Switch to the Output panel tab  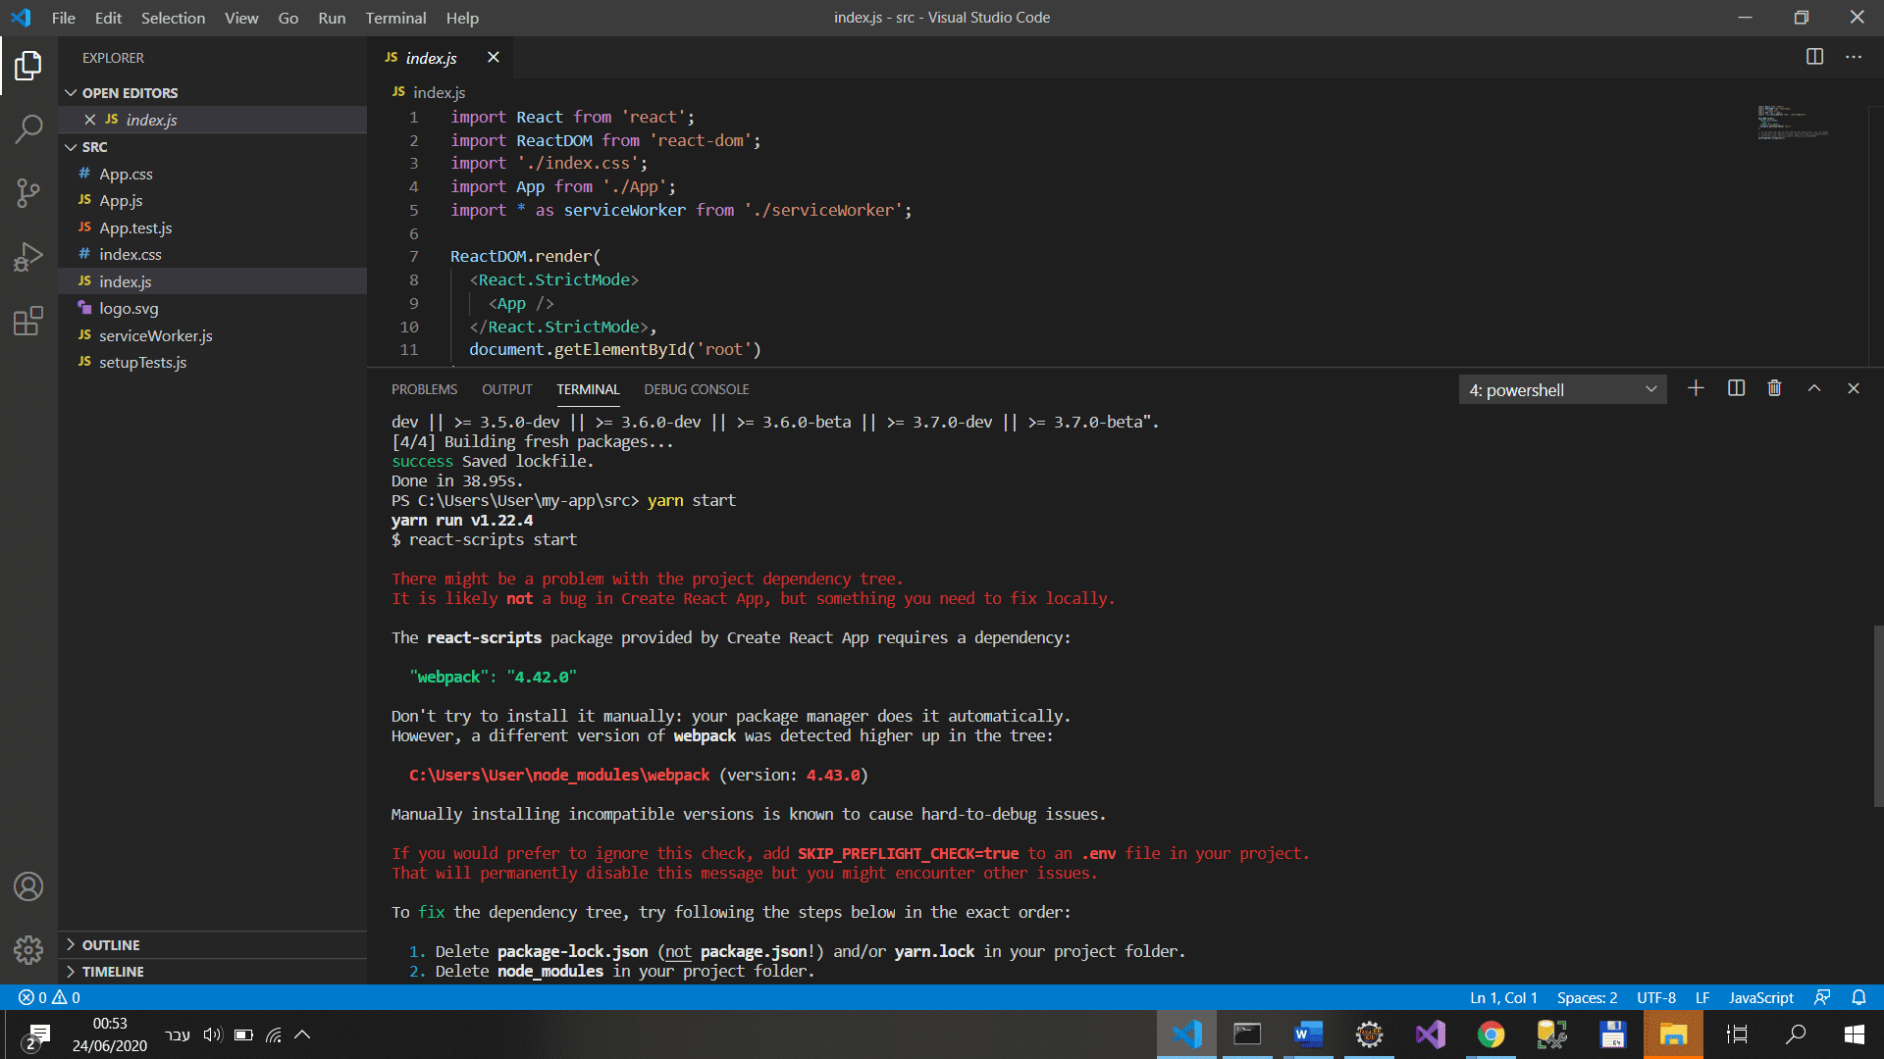point(507,389)
